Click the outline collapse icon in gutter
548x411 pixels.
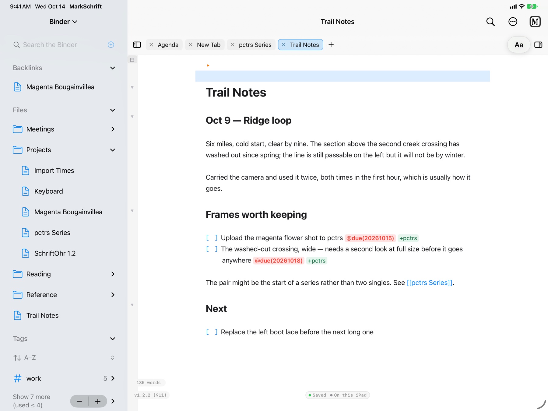[x=132, y=60]
